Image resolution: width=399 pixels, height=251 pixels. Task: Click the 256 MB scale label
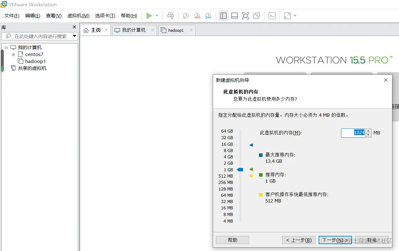pos(226,182)
